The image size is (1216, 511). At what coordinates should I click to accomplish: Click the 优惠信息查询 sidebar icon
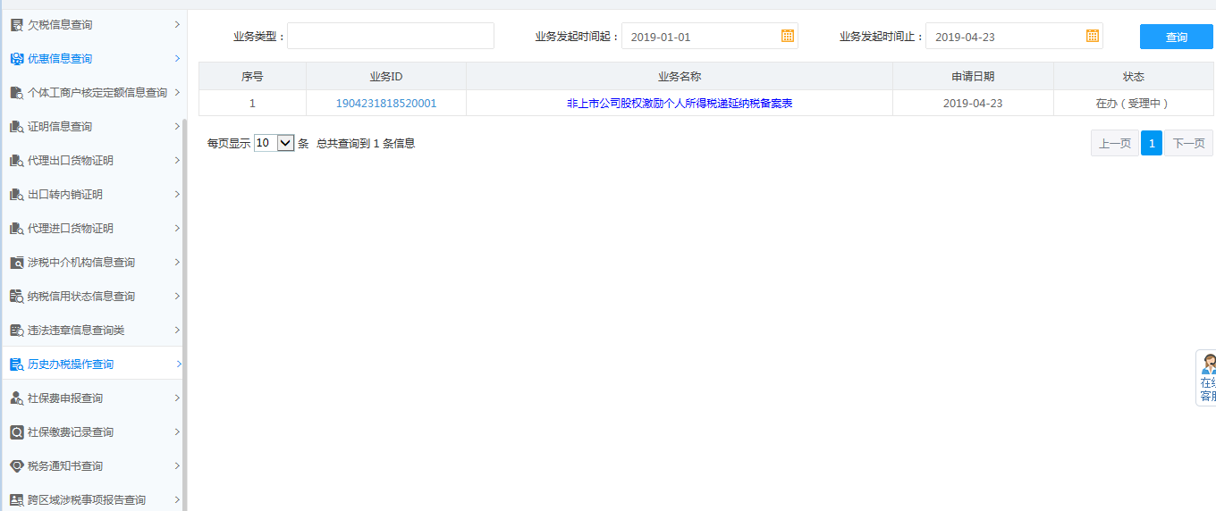pyautogui.click(x=16, y=59)
